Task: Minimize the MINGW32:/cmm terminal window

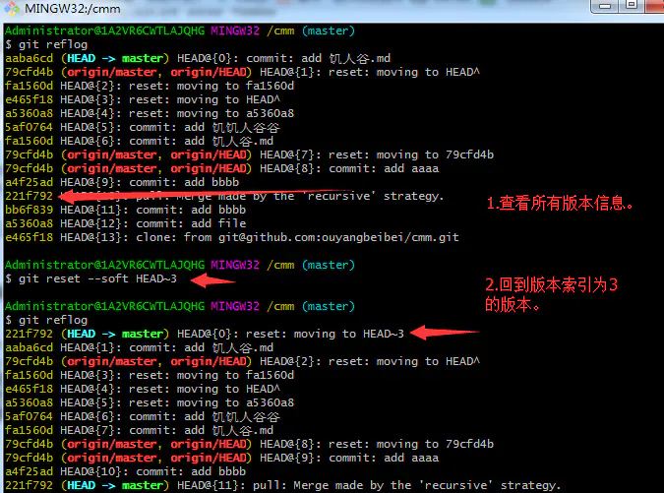Action: tap(605, 6)
